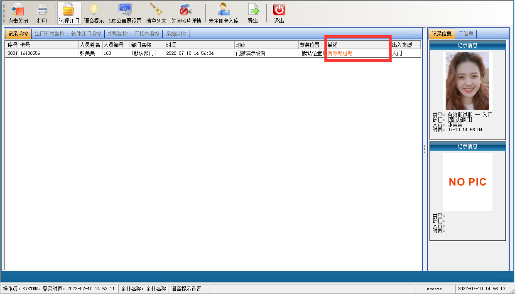Open the 系统监控 tab
This screenshot has height=294, width=515.
point(176,34)
